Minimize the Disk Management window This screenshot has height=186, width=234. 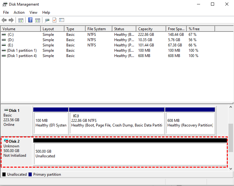(199, 4)
